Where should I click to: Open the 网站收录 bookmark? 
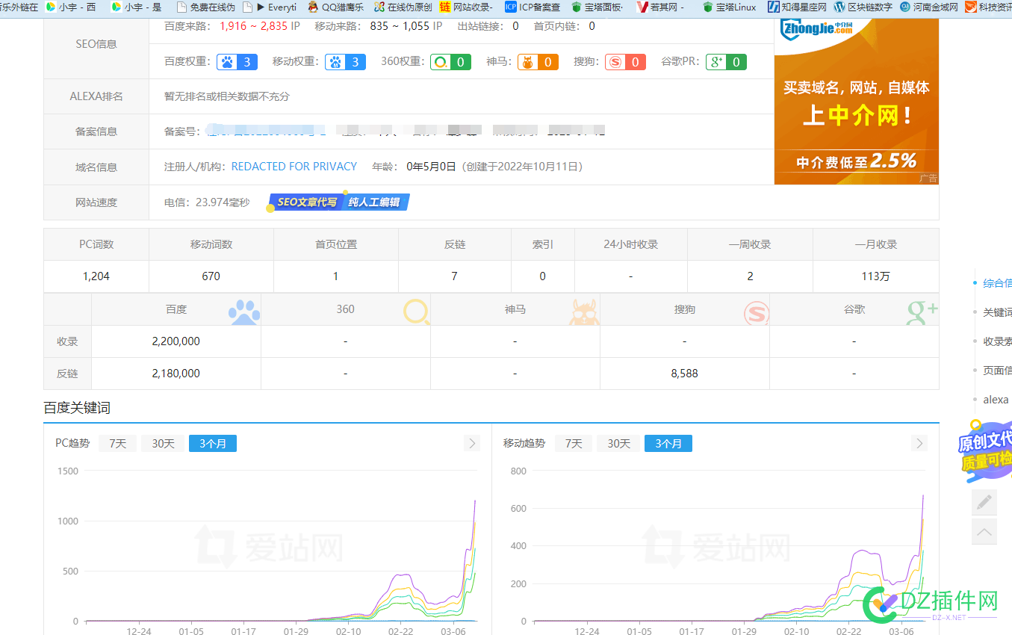coord(466,7)
